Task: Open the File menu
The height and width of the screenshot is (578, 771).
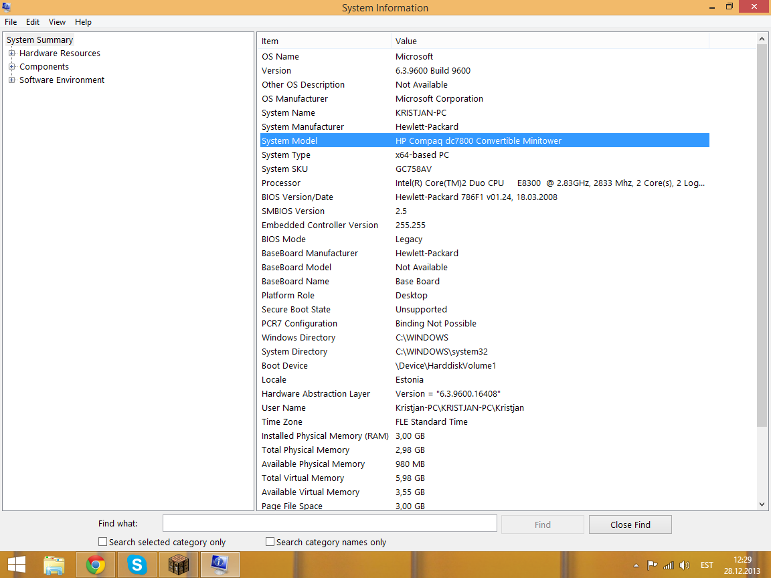Action: pyautogui.click(x=11, y=22)
